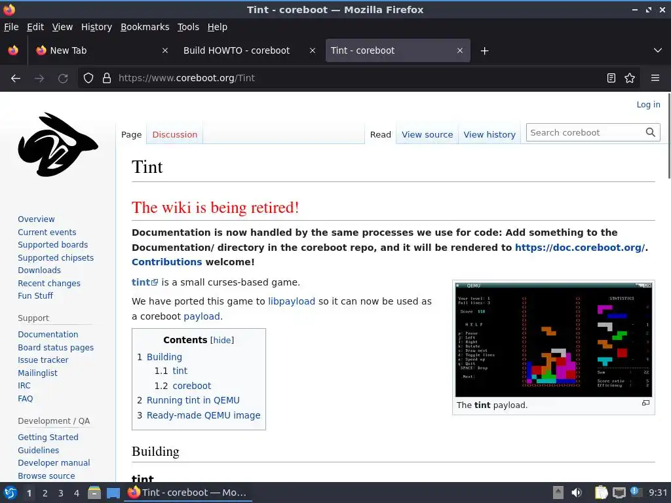Viewport: 671px width, 503px height.
Task: Open the History menu
Action: pyautogui.click(x=96, y=27)
